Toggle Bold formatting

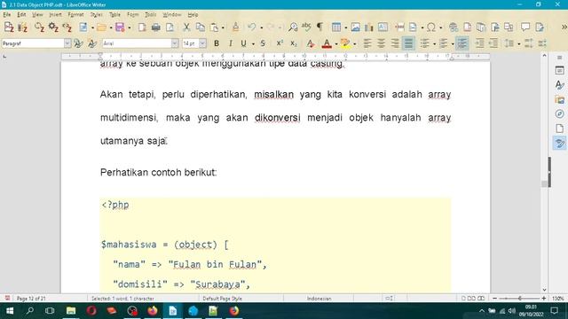click(x=217, y=43)
